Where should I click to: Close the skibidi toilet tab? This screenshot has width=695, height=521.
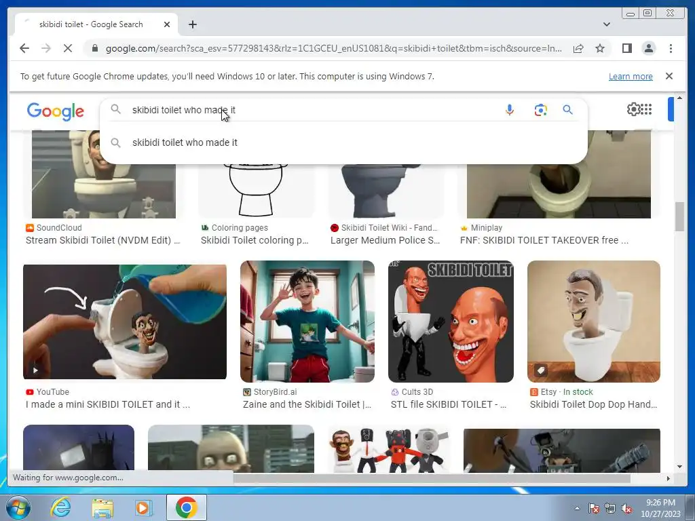click(167, 24)
